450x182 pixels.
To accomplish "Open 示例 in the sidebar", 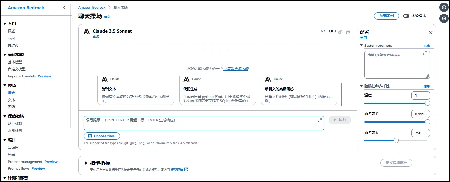I will pos(12,38).
